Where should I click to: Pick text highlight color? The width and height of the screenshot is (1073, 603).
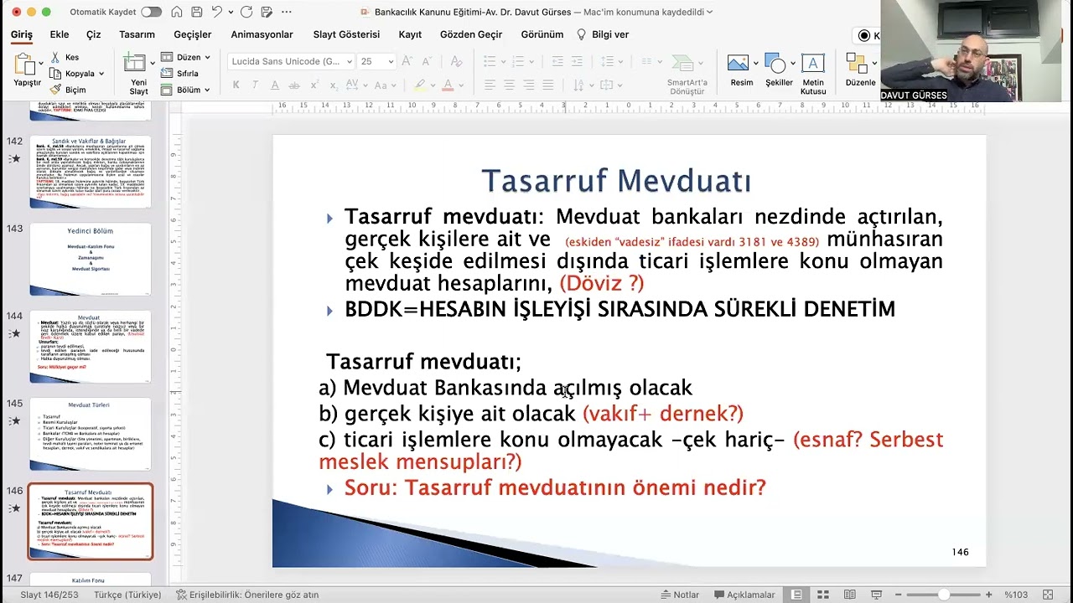point(421,85)
